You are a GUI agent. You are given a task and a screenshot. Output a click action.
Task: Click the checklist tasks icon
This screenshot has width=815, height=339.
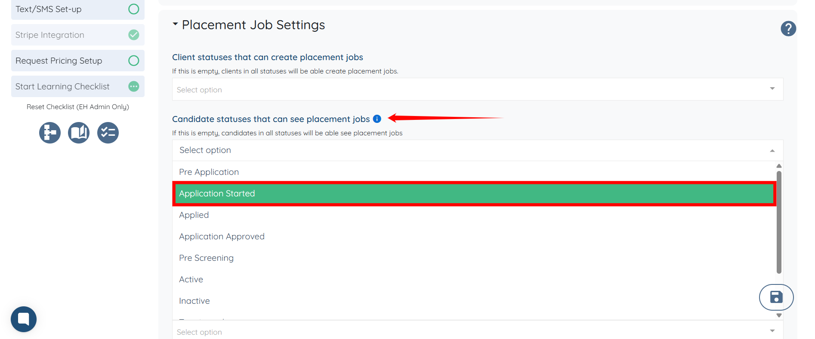pyautogui.click(x=108, y=133)
